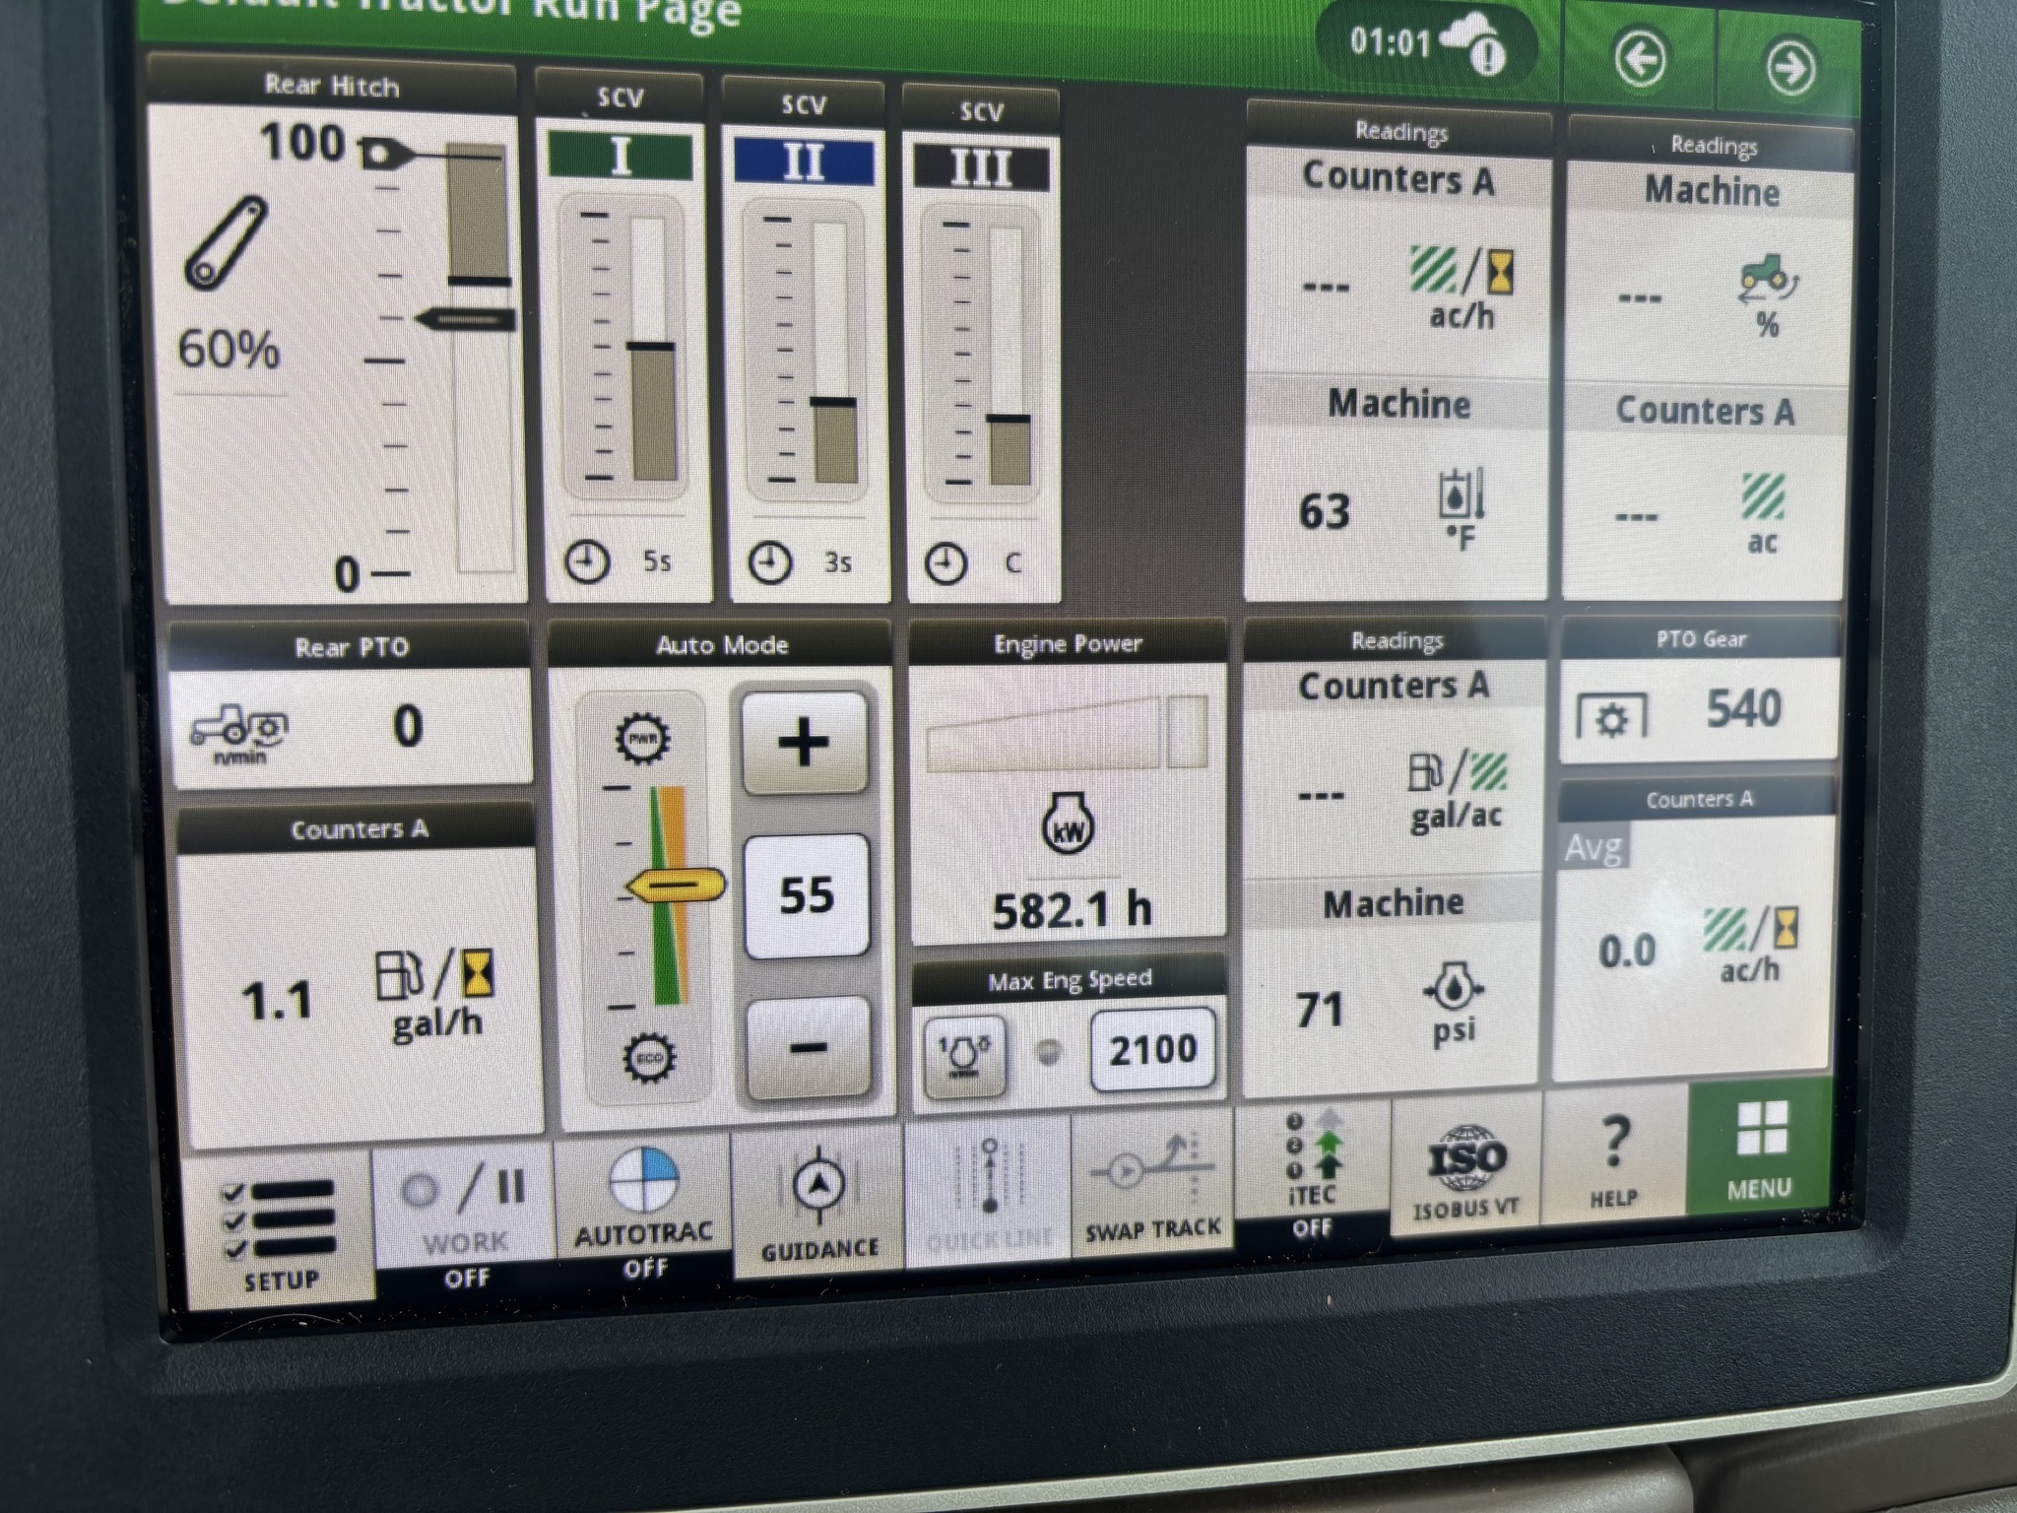Tap the Rear Hitch link arm icon
Viewport: 2017px width, 1513px height.
pyautogui.click(x=226, y=243)
